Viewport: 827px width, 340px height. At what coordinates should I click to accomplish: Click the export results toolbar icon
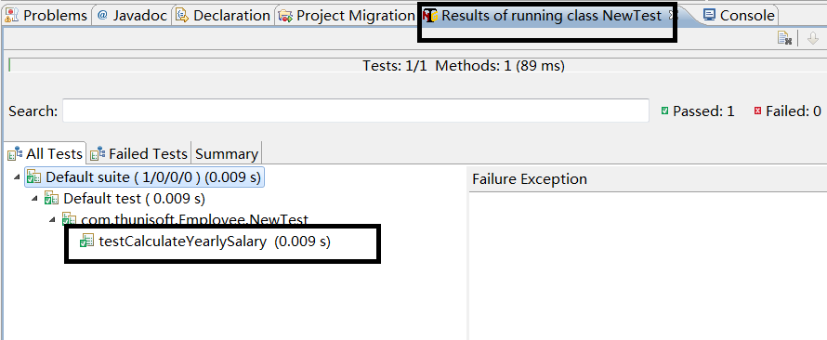point(785,38)
